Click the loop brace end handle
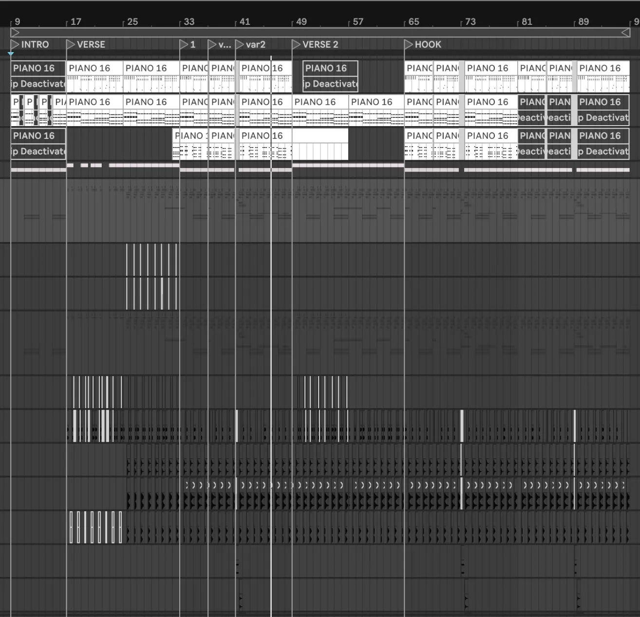 (625, 33)
